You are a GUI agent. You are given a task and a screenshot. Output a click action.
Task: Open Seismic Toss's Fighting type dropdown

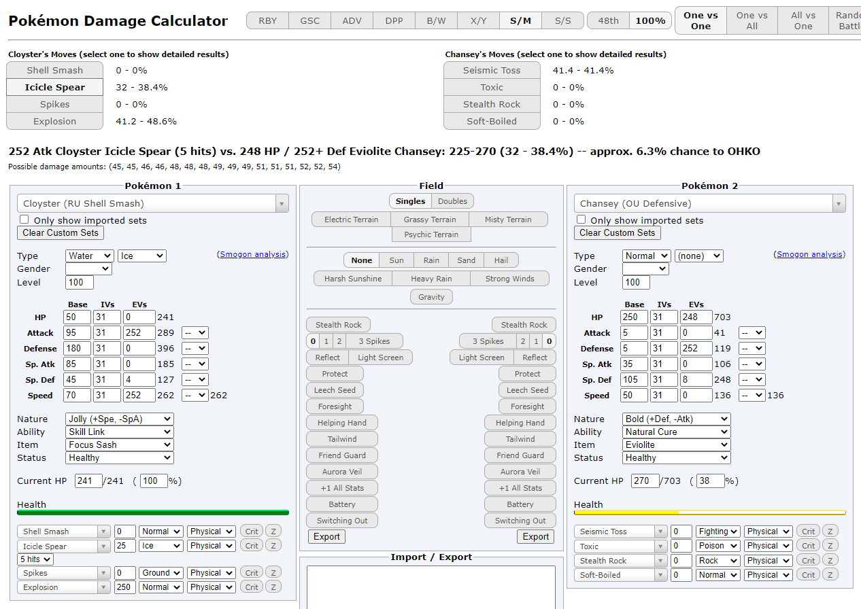coord(717,532)
